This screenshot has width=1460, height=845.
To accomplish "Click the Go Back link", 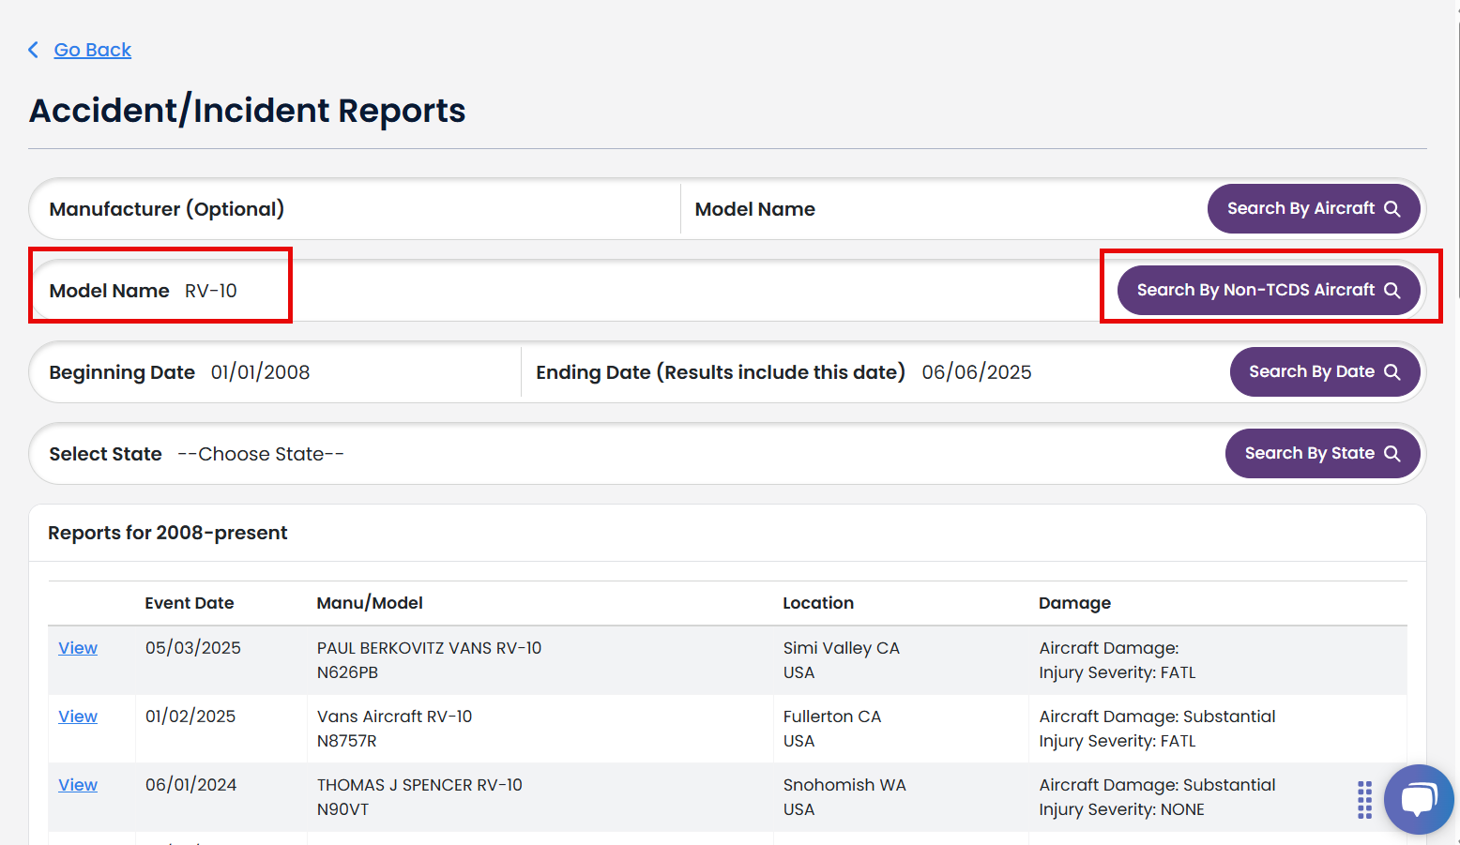I will click(92, 49).
